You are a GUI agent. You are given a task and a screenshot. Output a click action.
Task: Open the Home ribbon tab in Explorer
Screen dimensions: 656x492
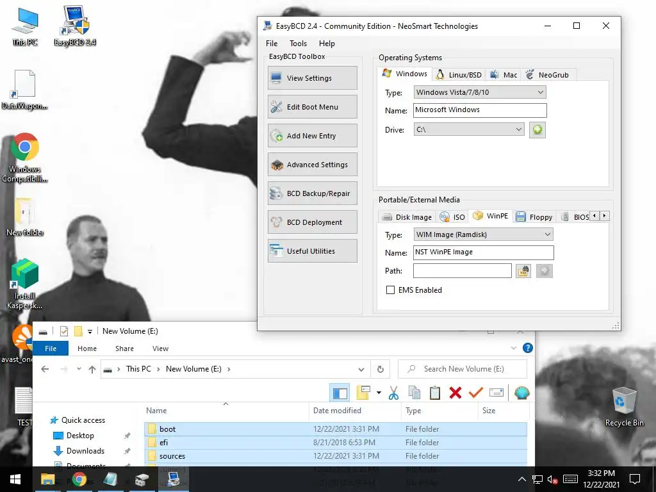87,348
